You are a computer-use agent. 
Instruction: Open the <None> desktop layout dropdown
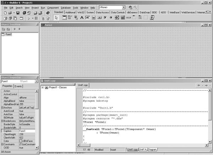tap(123, 7)
